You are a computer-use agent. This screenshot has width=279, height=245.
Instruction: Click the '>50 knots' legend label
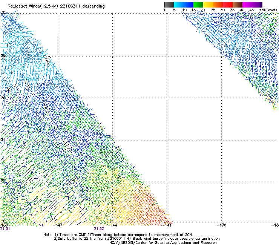tap(268, 10)
